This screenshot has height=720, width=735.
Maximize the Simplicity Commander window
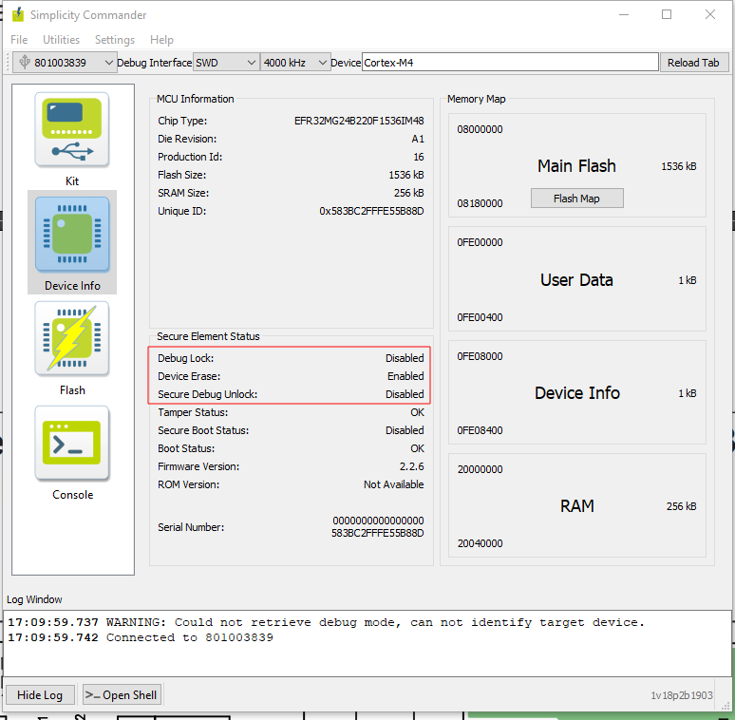(667, 14)
